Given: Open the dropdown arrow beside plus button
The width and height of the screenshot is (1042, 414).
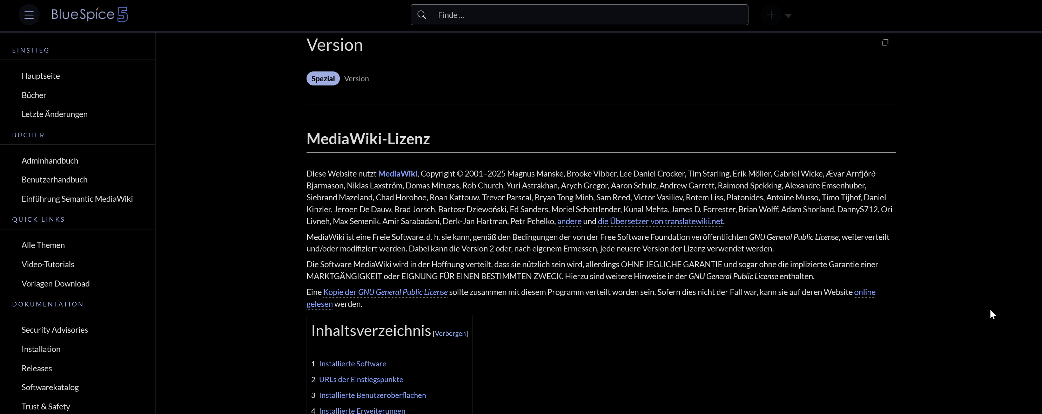Looking at the screenshot, I should (788, 15).
